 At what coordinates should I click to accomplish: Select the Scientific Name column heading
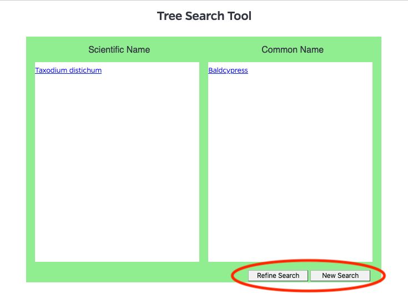click(x=119, y=50)
